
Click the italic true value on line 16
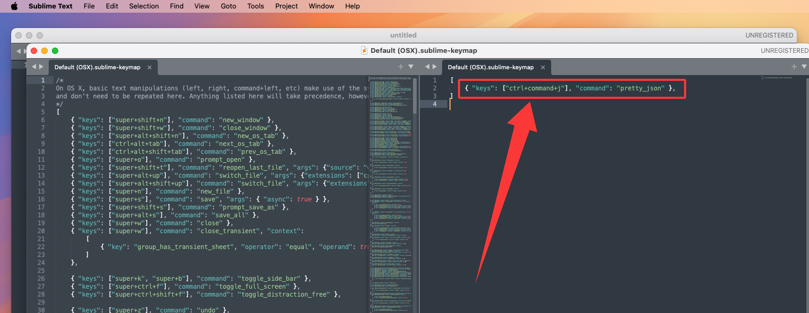coord(304,199)
